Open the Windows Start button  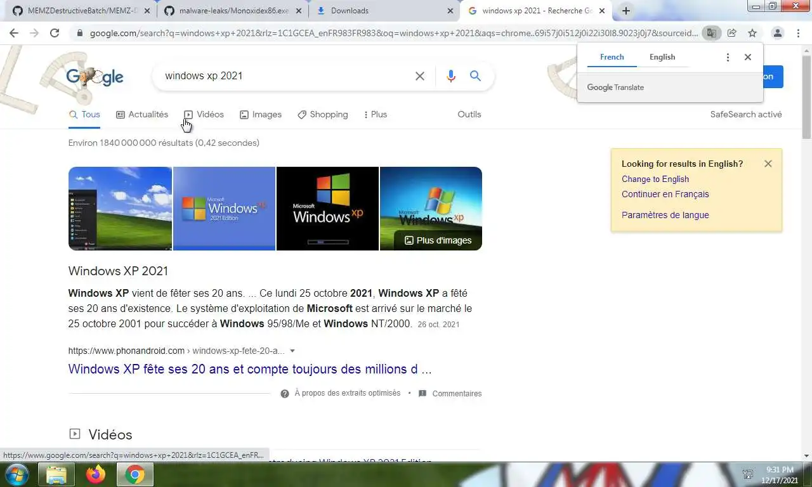pos(15,474)
